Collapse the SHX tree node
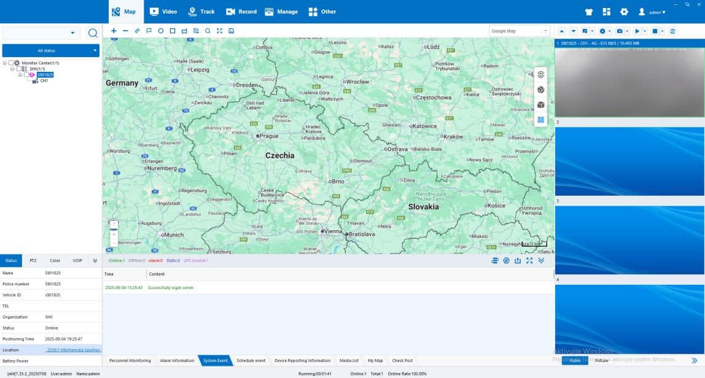This screenshot has height=378, width=705. pos(12,69)
